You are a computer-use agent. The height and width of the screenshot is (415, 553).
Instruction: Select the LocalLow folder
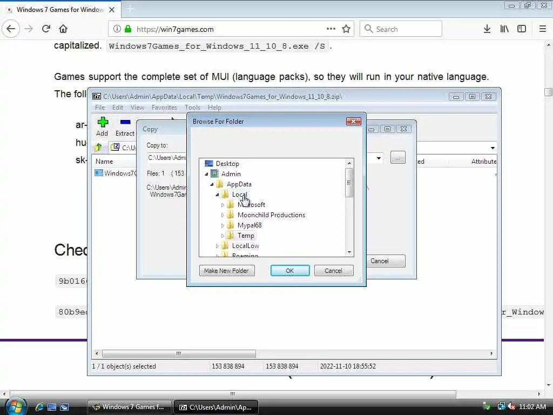point(246,245)
